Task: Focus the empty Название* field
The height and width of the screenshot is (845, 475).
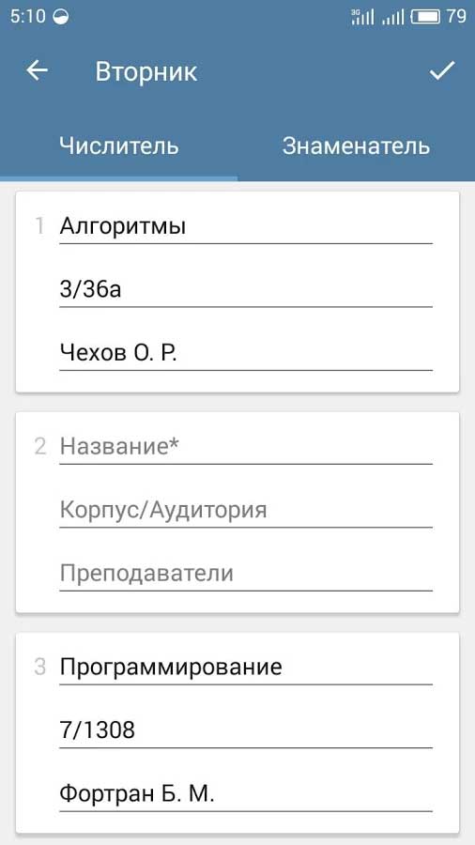Action: coord(246,447)
